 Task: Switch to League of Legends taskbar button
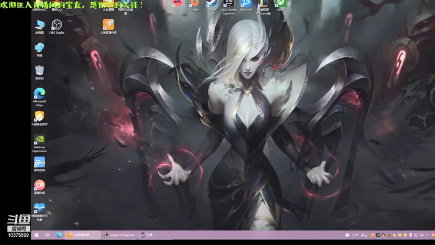[x=119, y=235]
